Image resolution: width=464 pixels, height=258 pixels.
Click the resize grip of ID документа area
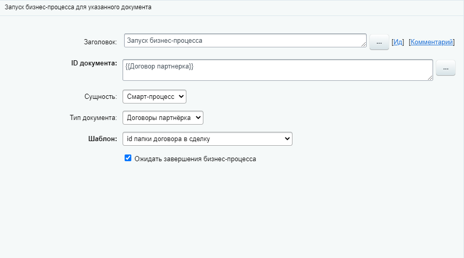tap(430, 78)
